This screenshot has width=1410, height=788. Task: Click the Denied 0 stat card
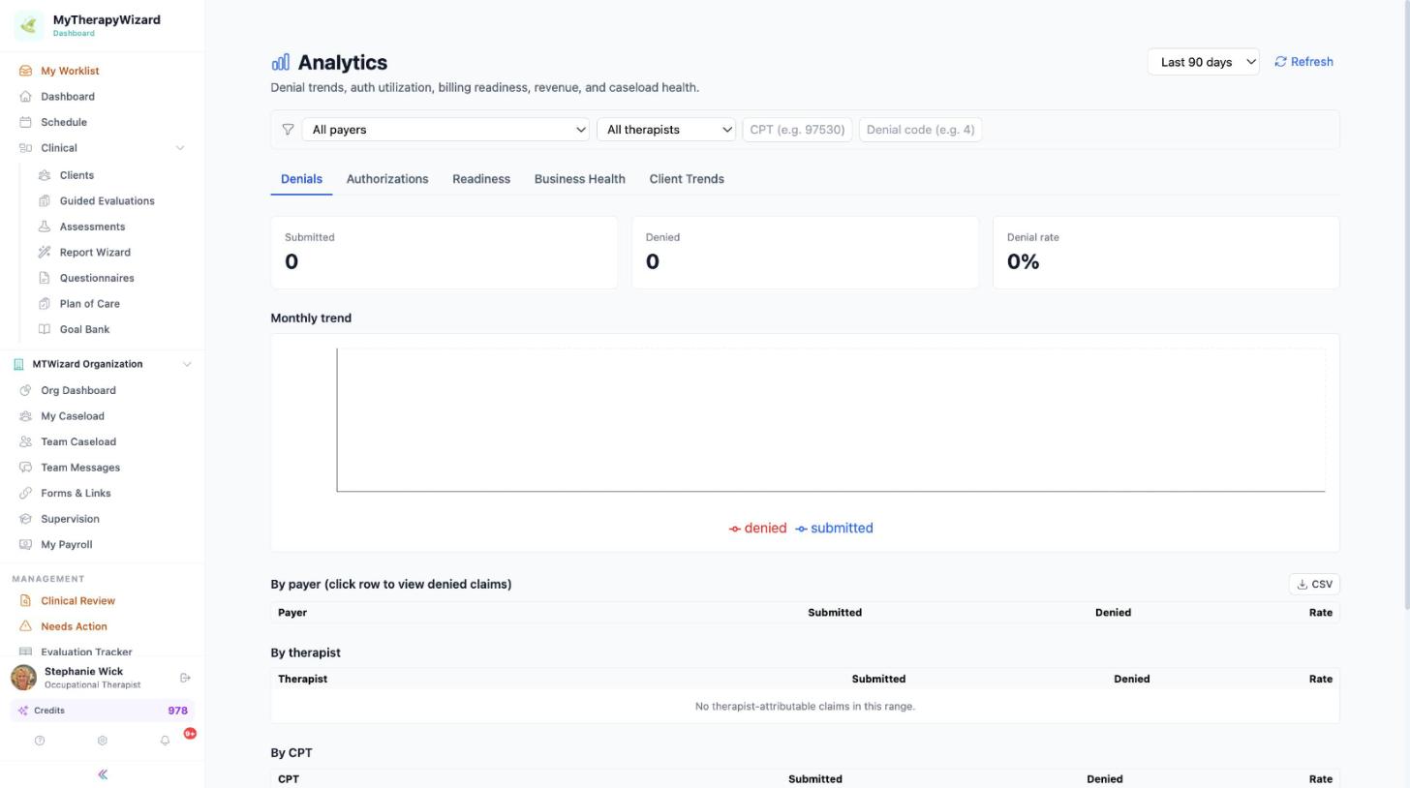[805, 253]
